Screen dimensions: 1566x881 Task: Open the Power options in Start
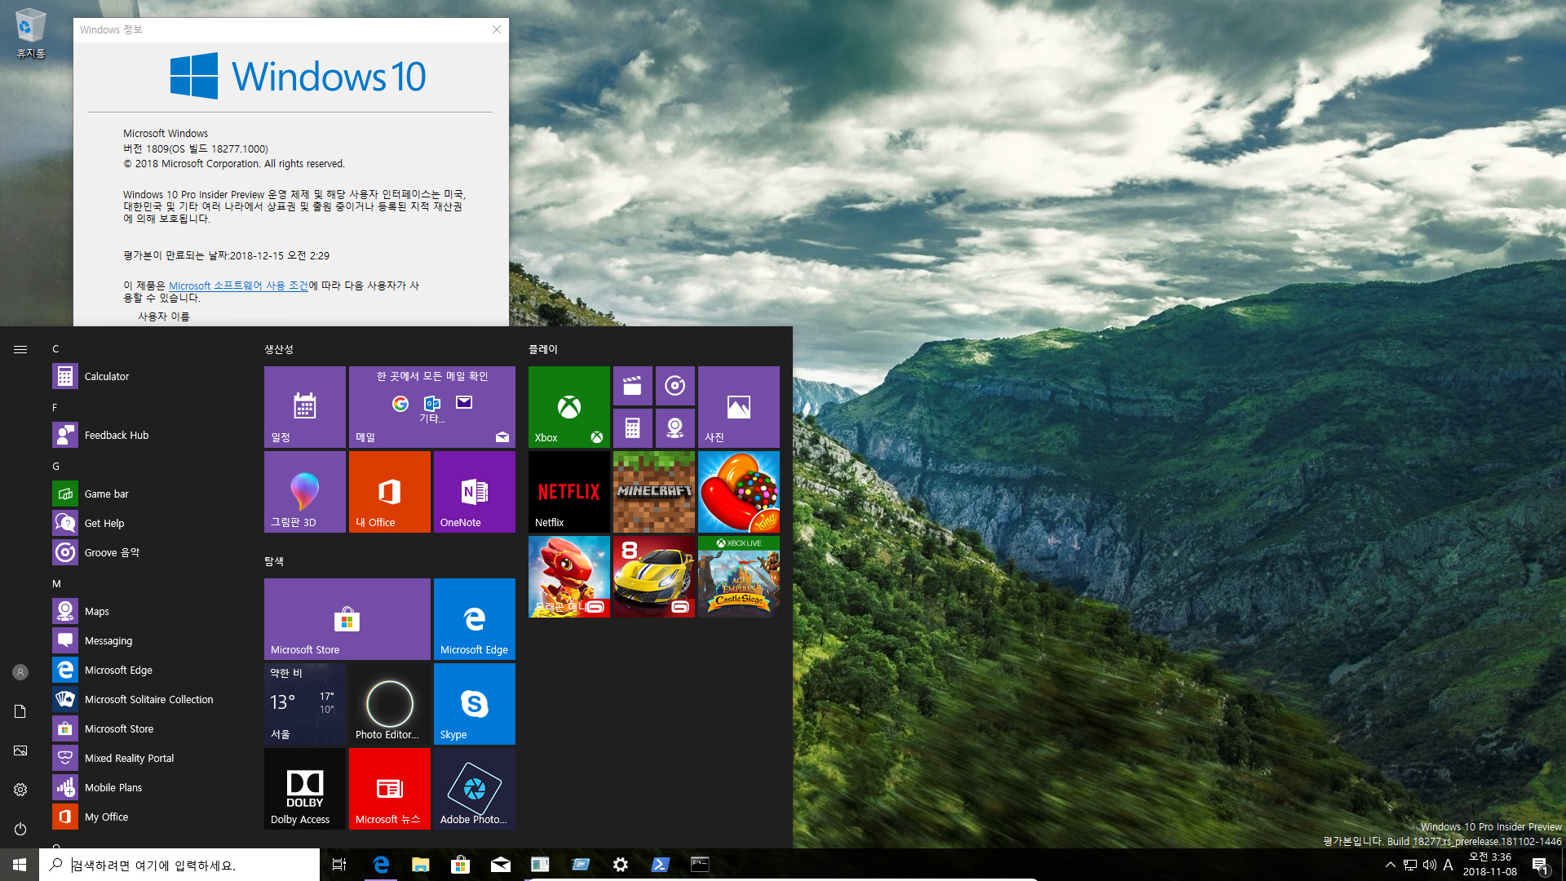(x=20, y=829)
